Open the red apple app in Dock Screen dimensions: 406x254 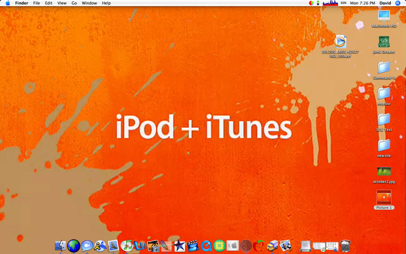[x=259, y=246]
